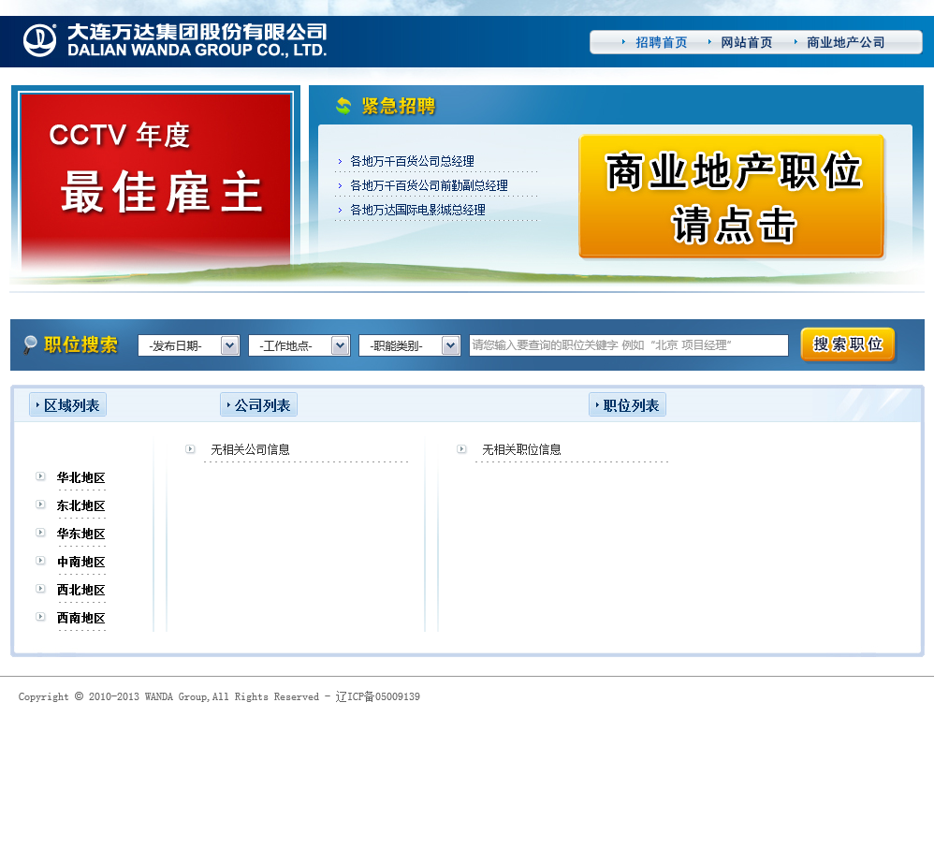Go to 网站首页 in top navigation

click(x=747, y=42)
